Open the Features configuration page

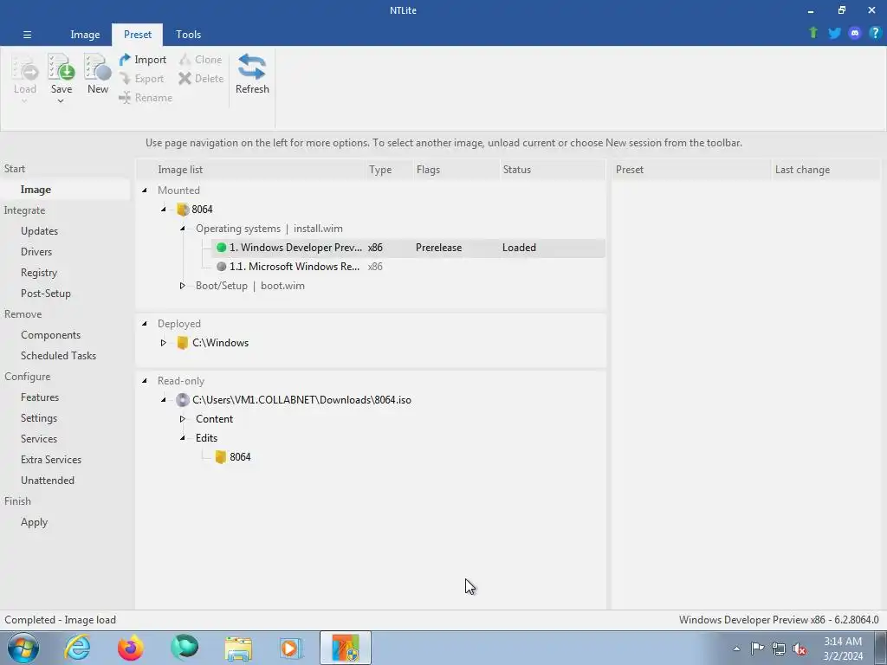[x=40, y=397]
